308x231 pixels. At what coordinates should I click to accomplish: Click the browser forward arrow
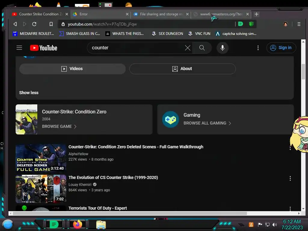25,24
